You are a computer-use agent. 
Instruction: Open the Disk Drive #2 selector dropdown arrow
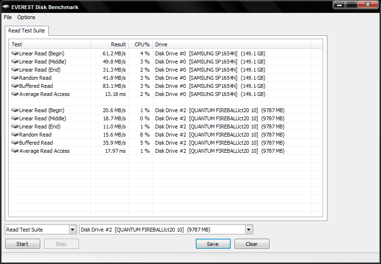(x=248, y=229)
